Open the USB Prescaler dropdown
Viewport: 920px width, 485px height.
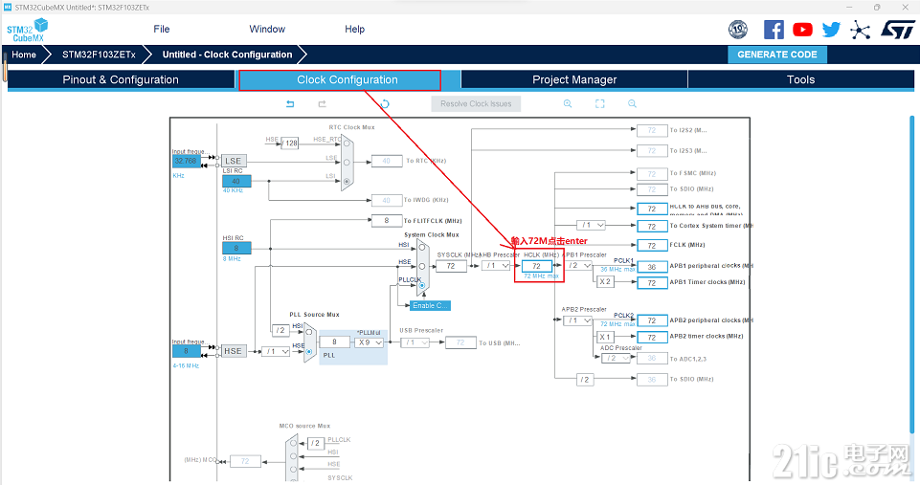[x=415, y=342]
